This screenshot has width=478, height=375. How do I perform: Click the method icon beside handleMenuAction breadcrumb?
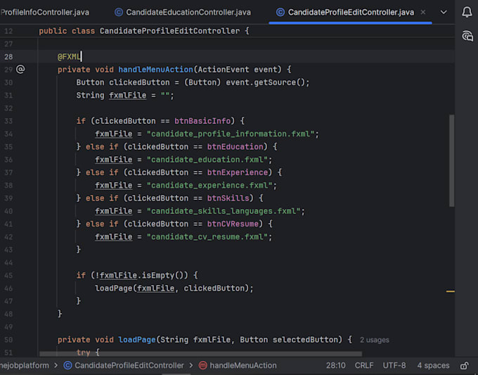202,365
